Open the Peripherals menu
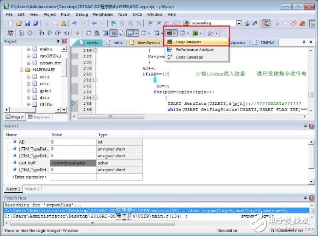Image resolution: width=318 pixels, height=236 pixels. click(x=103, y=14)
